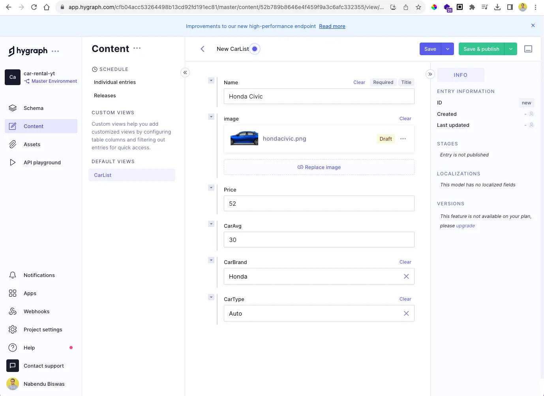Viewport: 544px width, 396px height.
Task: Open API playground
Action: pyautogui.click(x=41, y=162)
